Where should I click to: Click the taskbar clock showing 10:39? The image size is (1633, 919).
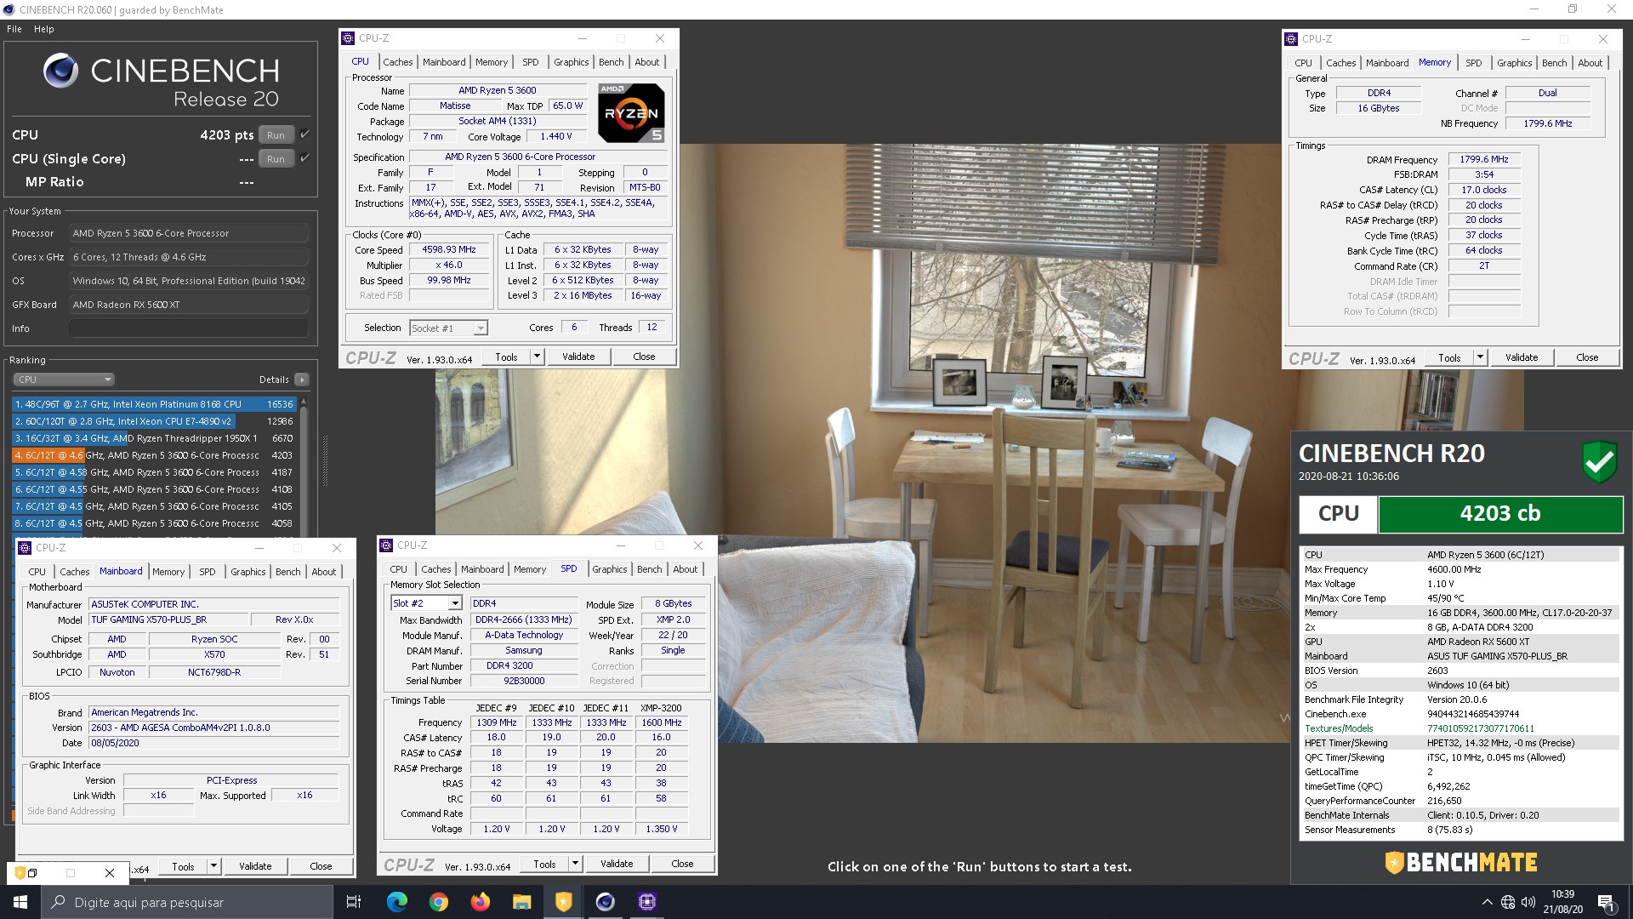1562,902
